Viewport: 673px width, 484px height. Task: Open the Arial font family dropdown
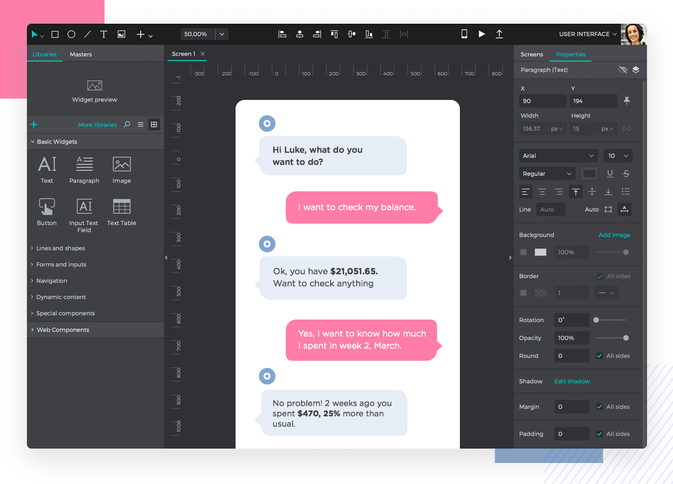[x=559, y=156]
